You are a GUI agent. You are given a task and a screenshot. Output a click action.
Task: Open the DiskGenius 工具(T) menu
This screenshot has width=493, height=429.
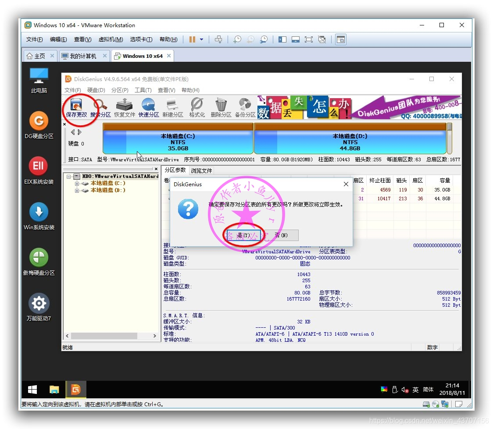[143, 90]
